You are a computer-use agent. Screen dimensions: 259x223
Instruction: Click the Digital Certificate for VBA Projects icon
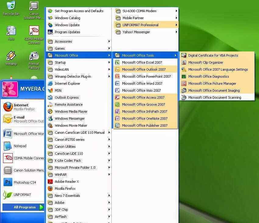[184, 55]
